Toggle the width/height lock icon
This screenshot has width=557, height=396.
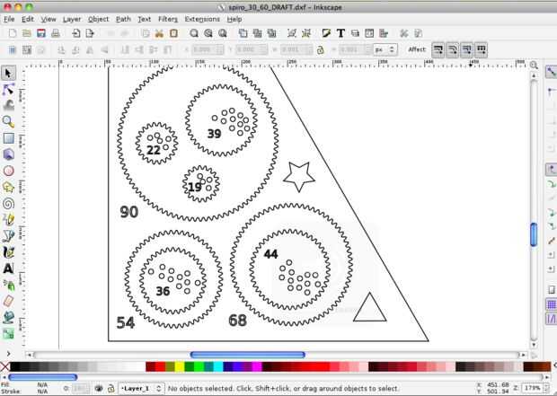click(x=321, y=49)
